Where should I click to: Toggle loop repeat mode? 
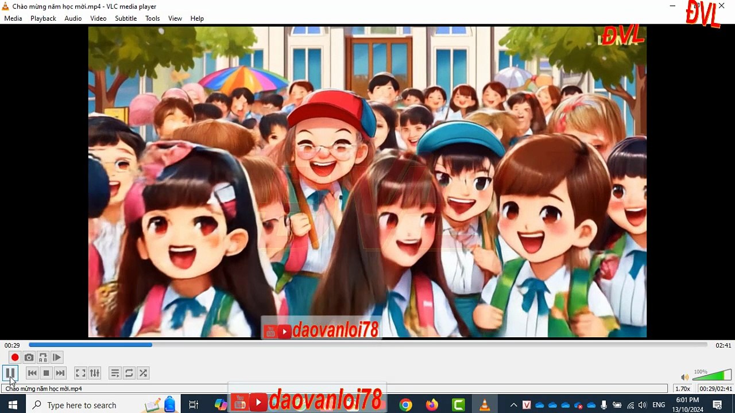point(129,373)
